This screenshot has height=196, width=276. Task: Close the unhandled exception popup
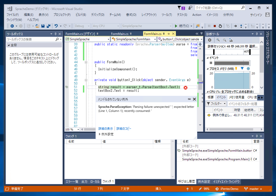[195, 99]
